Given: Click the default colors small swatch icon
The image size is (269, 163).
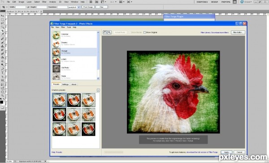Looking at the screenshot, I should pyautogui.click(x=1, y=99).
